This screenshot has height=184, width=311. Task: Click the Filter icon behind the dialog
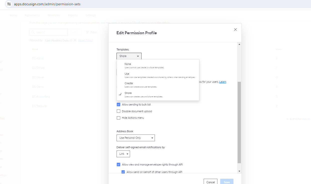(x=87, y=32)
